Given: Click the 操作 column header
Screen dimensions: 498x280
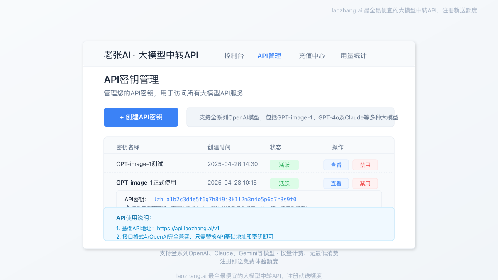Looking at the screenshot, I should point(338,147).
